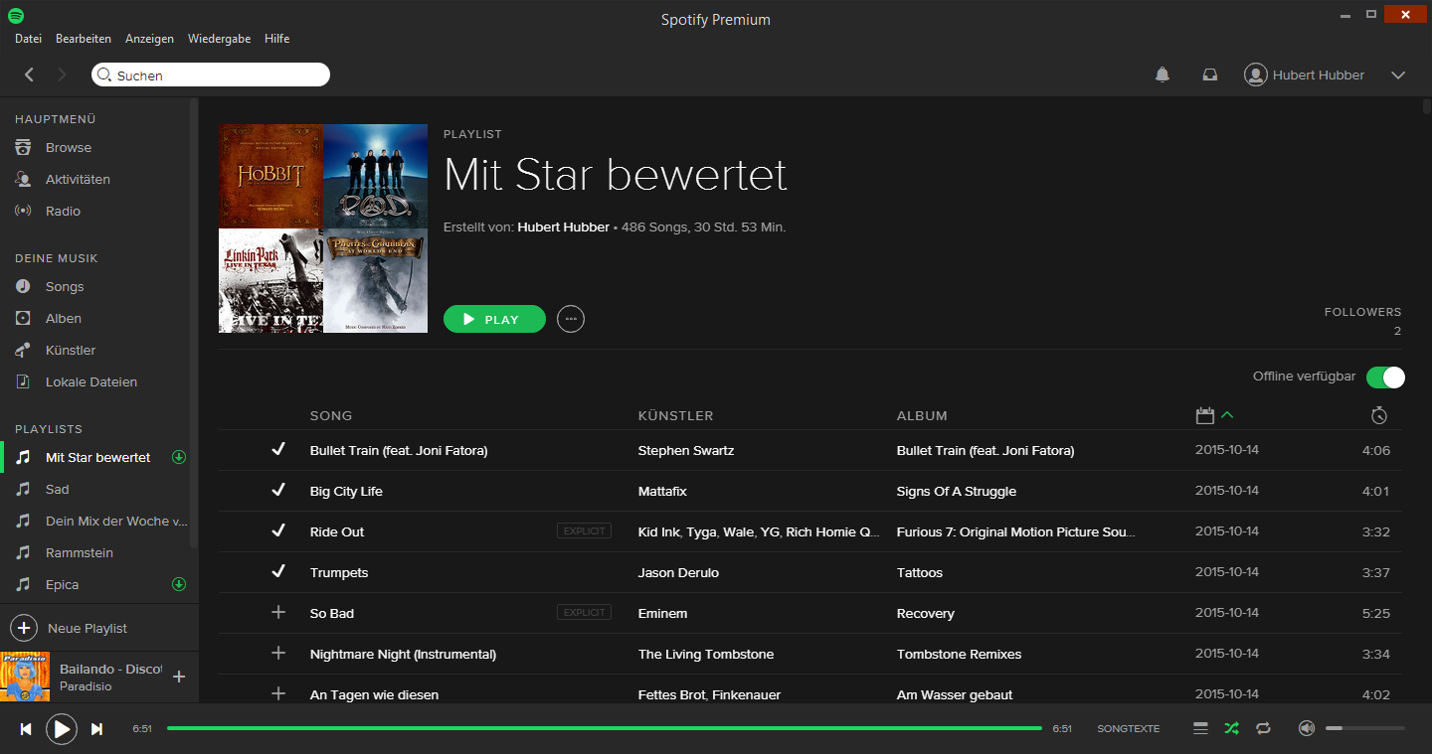Toggle saved checkmark for Trumpets

278,572
